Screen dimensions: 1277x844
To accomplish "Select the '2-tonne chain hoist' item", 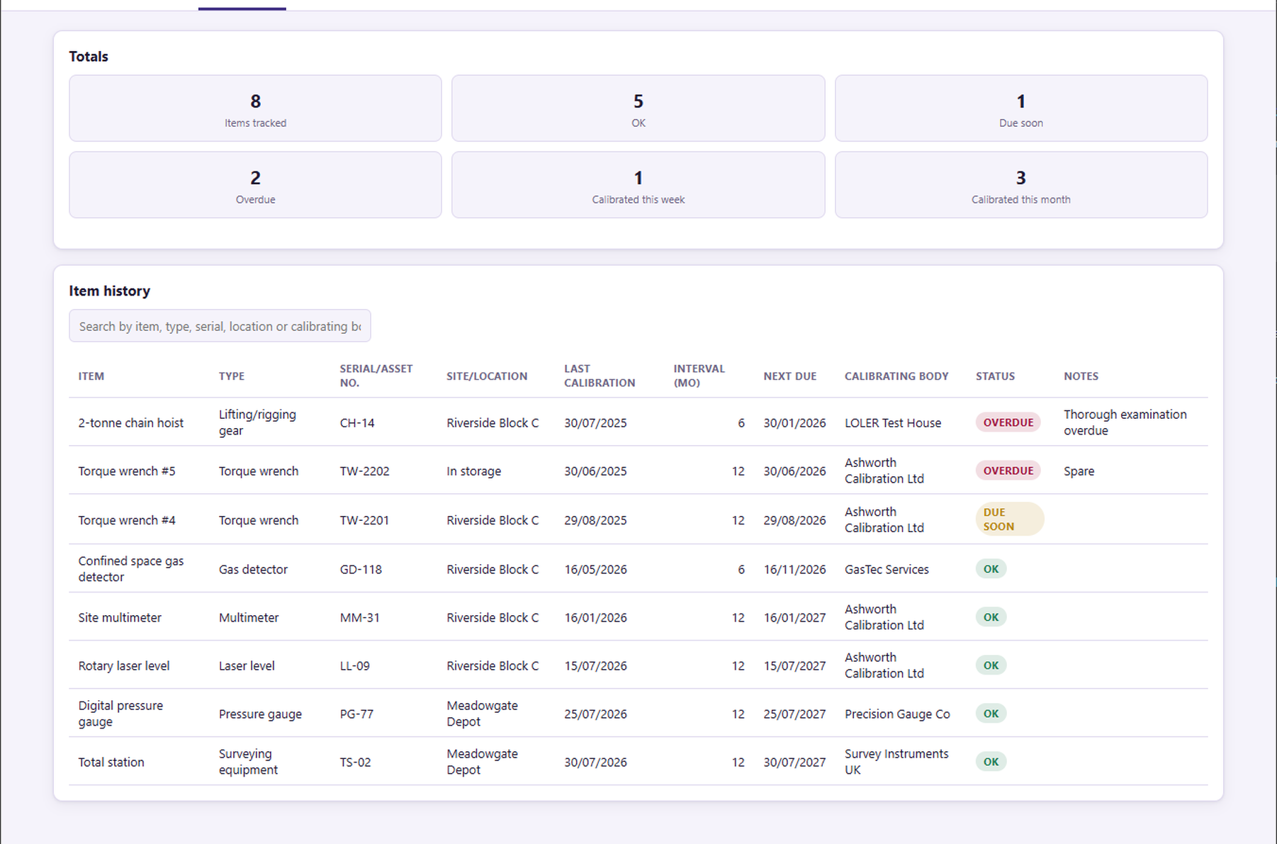I will point(131,423).
